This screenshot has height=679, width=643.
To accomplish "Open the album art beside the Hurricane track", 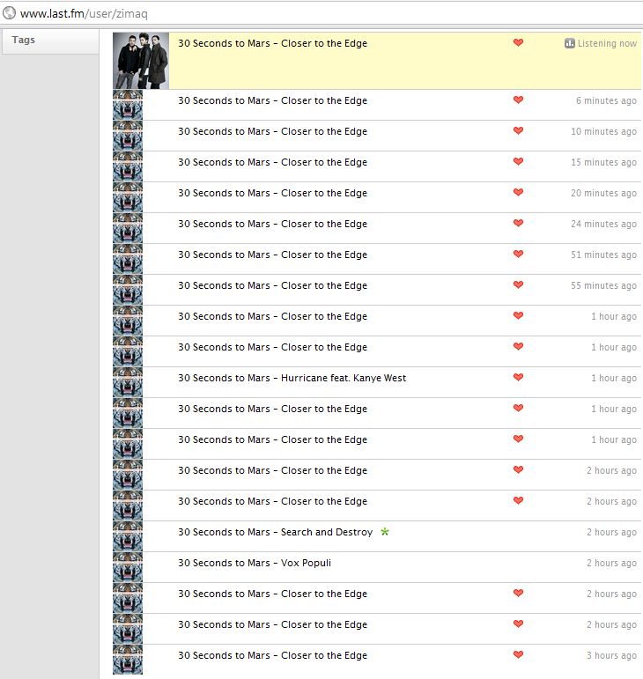I will pos(128,382).
